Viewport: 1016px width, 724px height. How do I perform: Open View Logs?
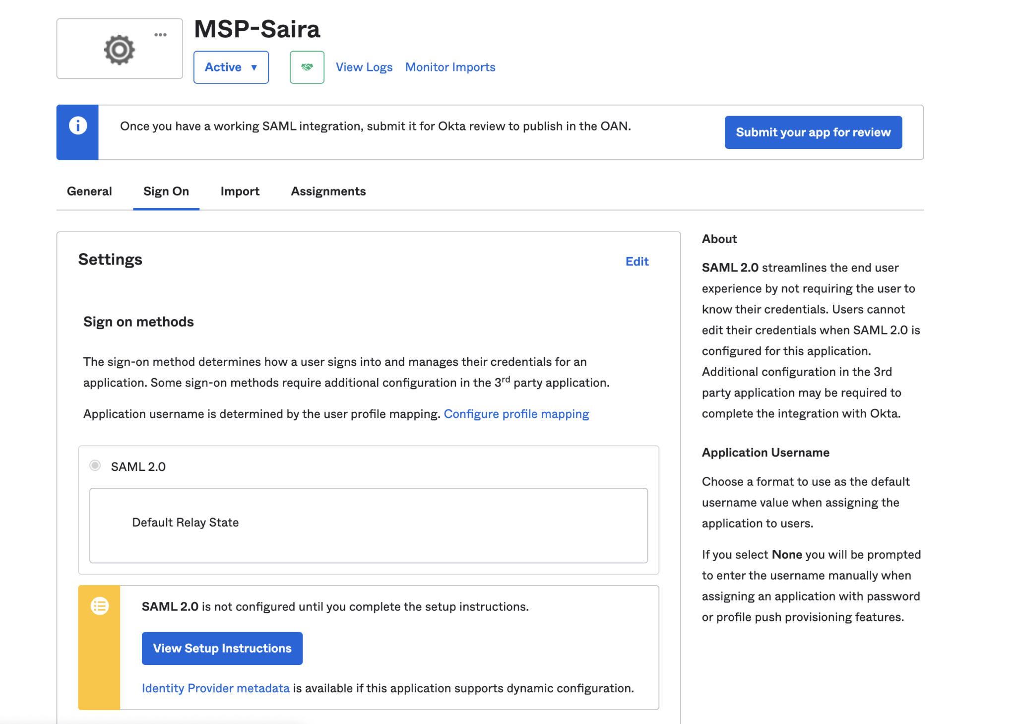click(364, 67)
